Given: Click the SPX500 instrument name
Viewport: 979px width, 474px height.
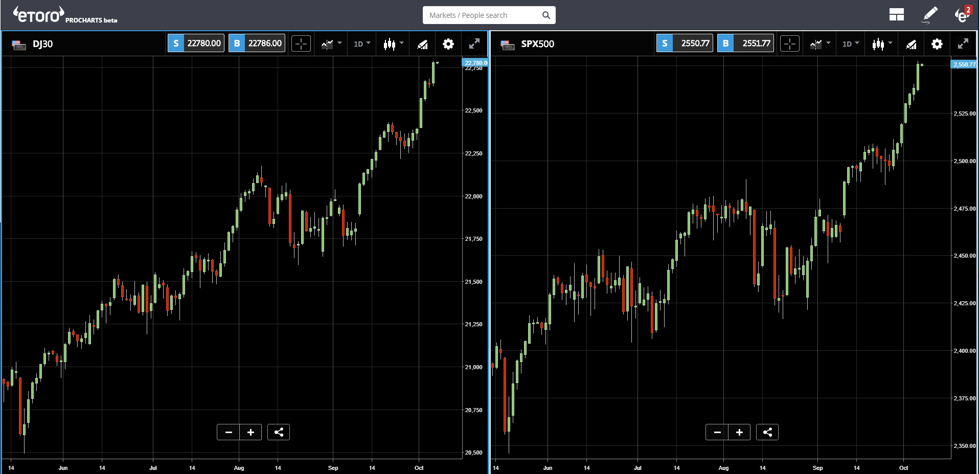Looking at the screenshot, I should click(x=538, y=44).
